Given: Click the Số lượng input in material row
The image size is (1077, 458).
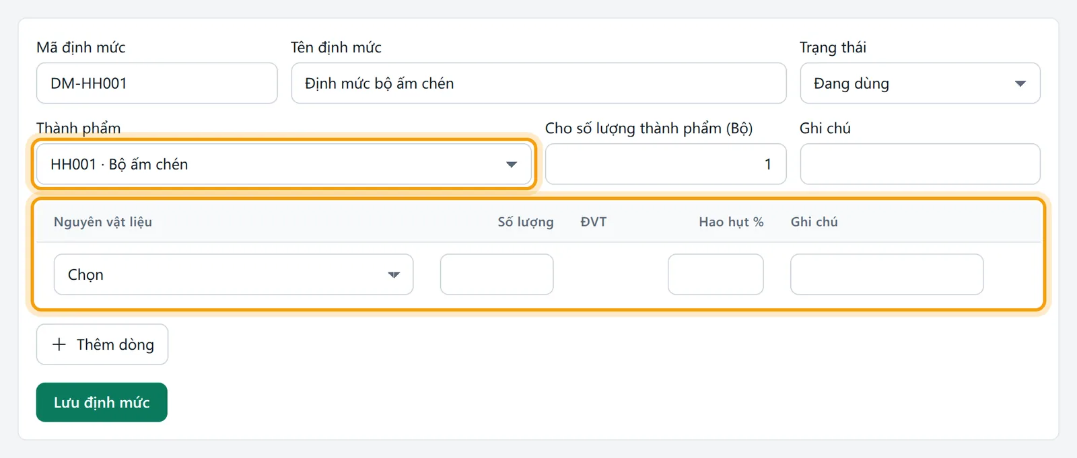Looking at the screenshot, I should pos(497,274).
